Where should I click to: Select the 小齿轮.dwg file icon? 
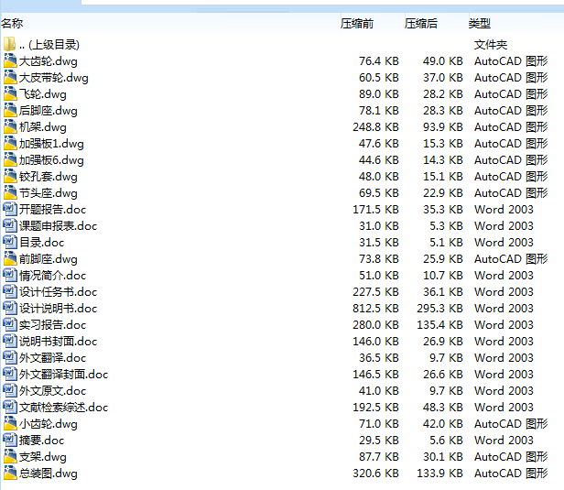(10, 423)
